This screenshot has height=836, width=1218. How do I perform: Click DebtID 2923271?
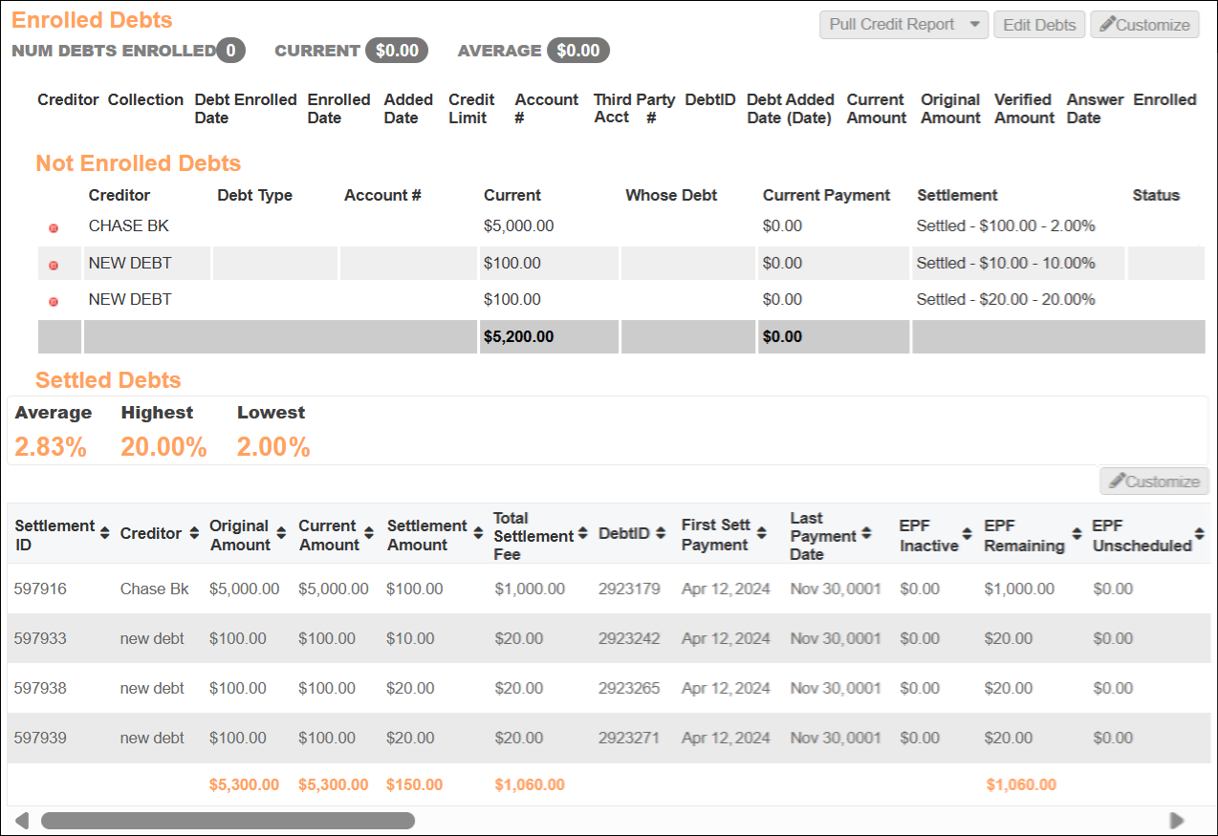[x=629, y=738]
